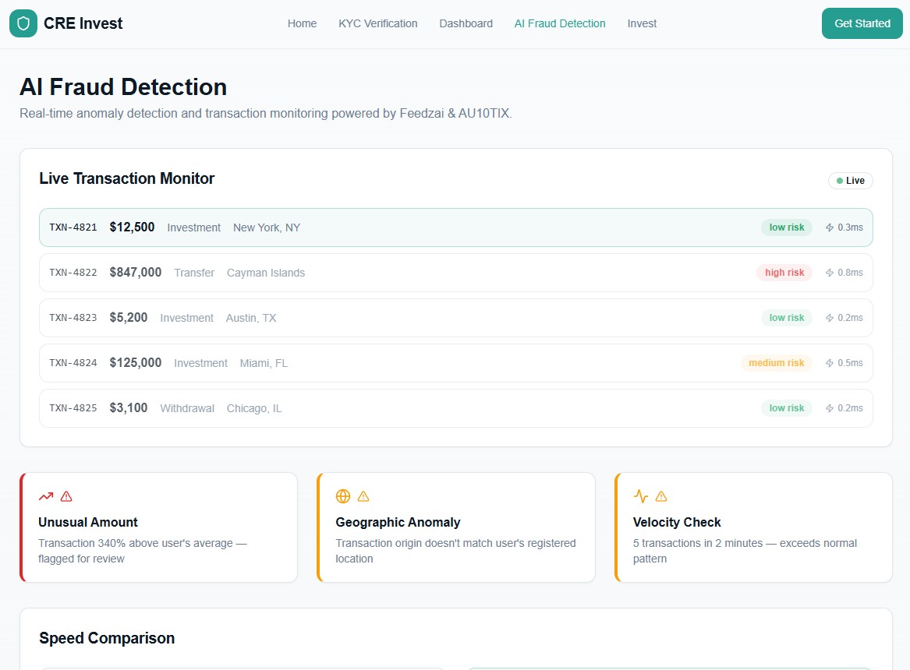Screen dimensions: 910x670
Task: Click the globe icon on Geographic Anomaly card
Action: click(x=343, y=496)
